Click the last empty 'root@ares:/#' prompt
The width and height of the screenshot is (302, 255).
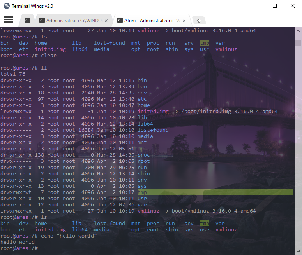coord(19,248)
